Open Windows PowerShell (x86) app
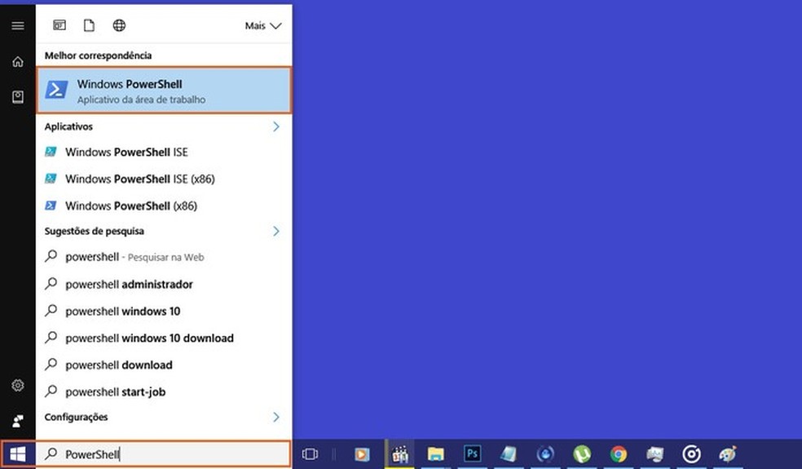This screenshot has height=469, width=802. point(164,206)
